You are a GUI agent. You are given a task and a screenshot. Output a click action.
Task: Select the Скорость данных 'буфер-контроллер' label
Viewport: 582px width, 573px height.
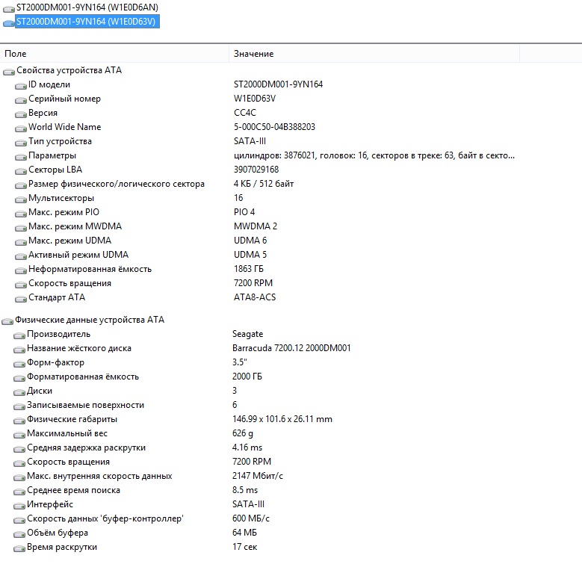[x=105, y=518]
